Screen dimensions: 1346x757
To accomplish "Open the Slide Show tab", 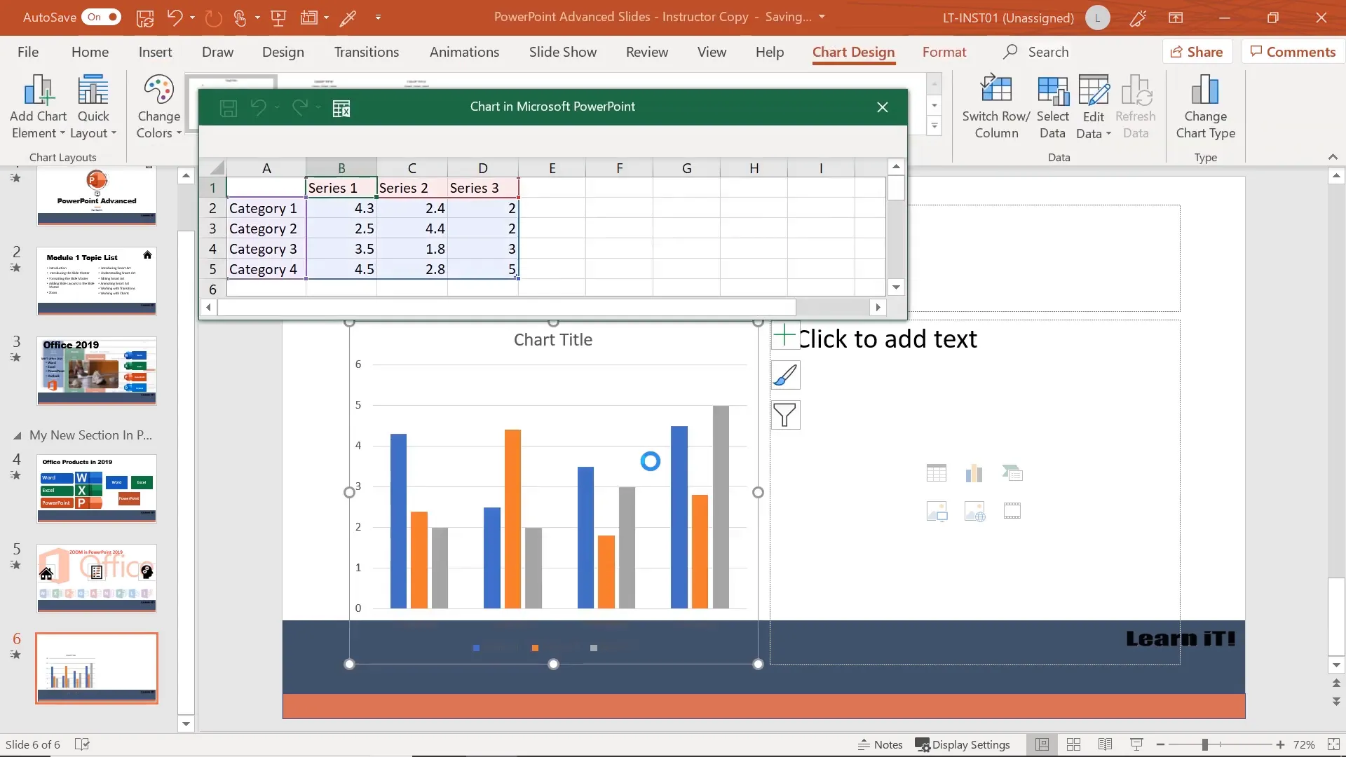I will click(563, 52).
